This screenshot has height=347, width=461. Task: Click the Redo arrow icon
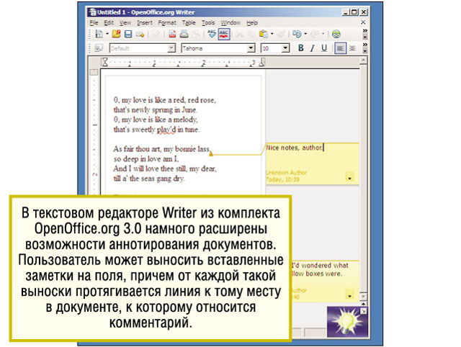[315, 34]
